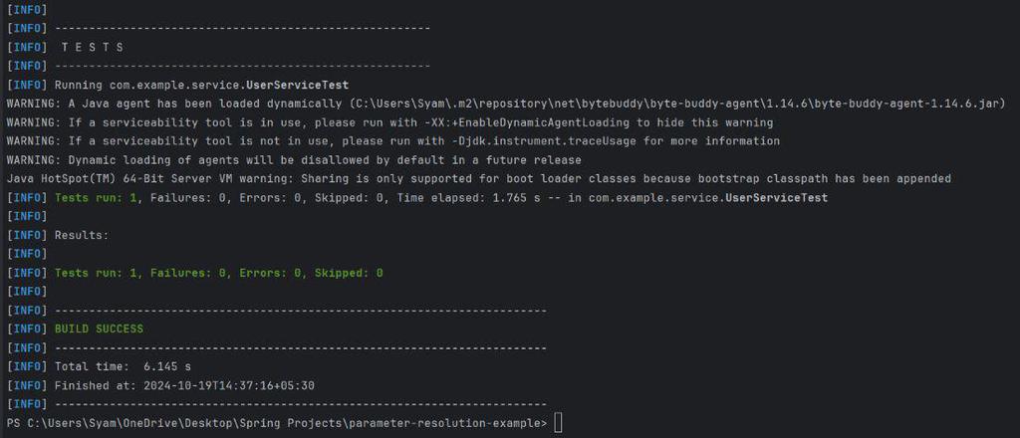This screenshot has height=438, width=1020.
Task: Click the green test summary below Results
Action: [218, 273]
